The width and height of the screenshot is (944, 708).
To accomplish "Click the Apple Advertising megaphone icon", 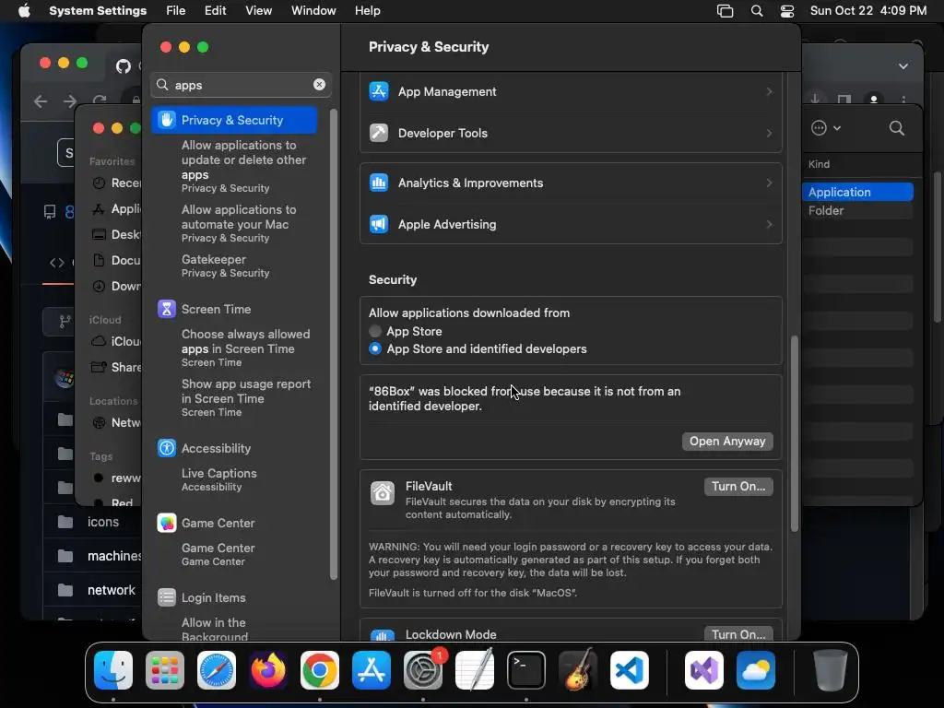I will pyautogui.click(x=378, y=225).
